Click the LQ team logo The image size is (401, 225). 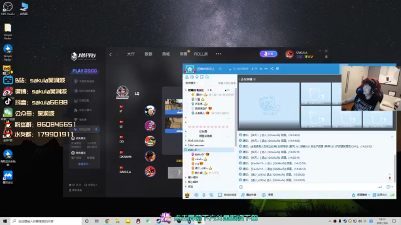[123, 92]
